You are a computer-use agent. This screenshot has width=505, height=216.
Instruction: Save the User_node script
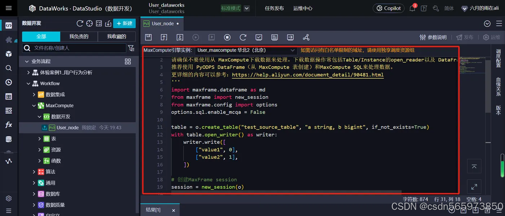pyautogui.click(x=148, y=37)
